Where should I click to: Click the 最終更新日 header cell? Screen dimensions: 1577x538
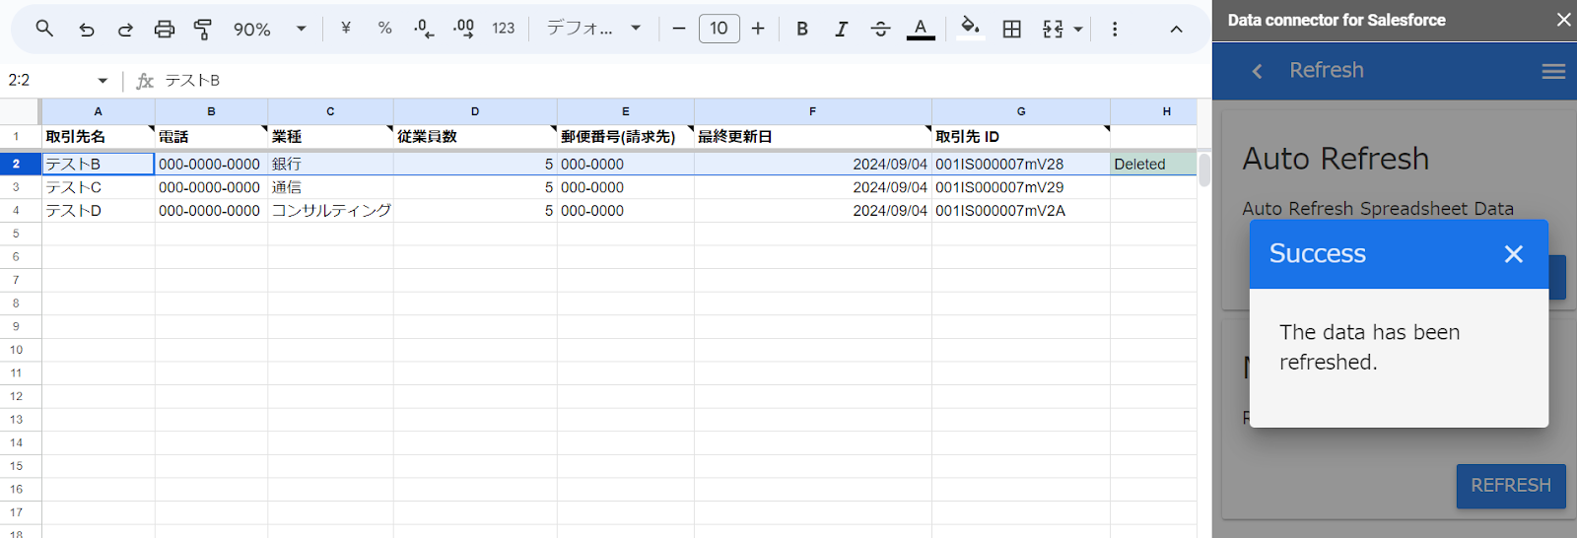812,137
